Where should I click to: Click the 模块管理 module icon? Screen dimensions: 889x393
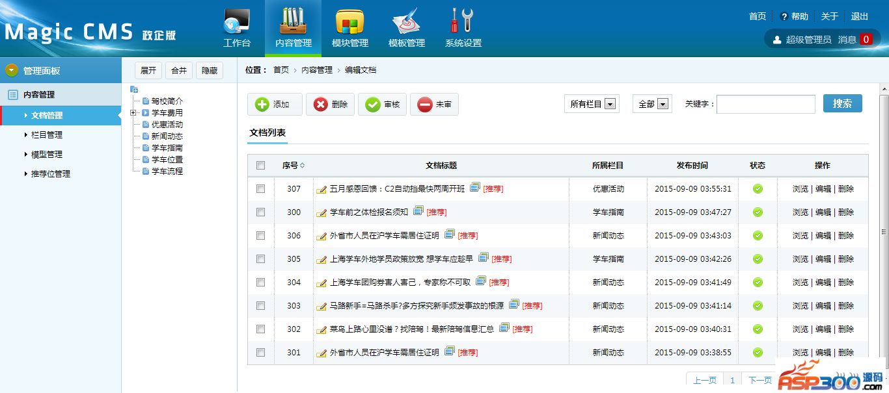349,22
